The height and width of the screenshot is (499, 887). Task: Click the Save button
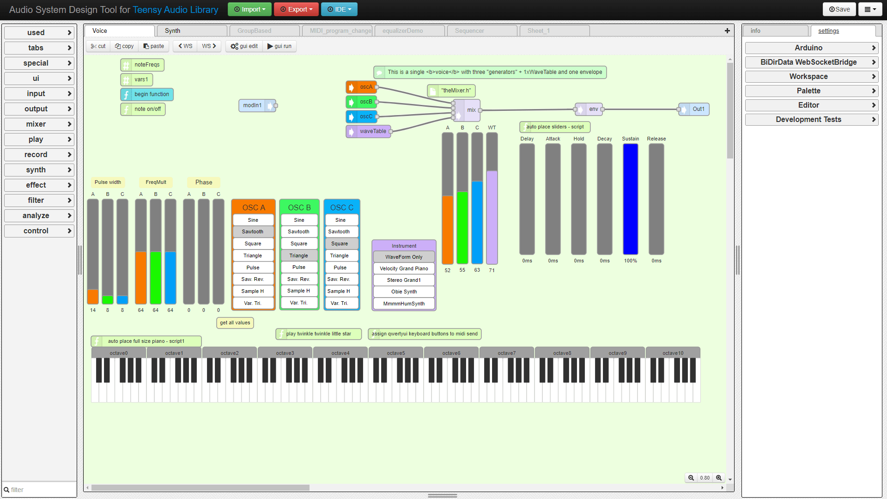coord(839,9)
